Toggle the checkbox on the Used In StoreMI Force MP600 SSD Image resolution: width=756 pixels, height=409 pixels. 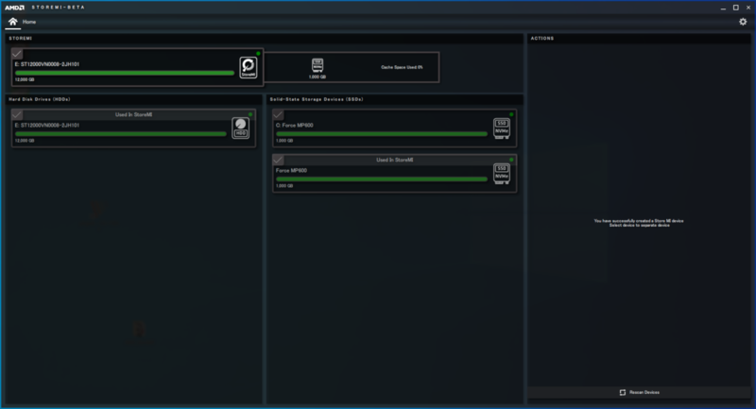pos(278,160)
